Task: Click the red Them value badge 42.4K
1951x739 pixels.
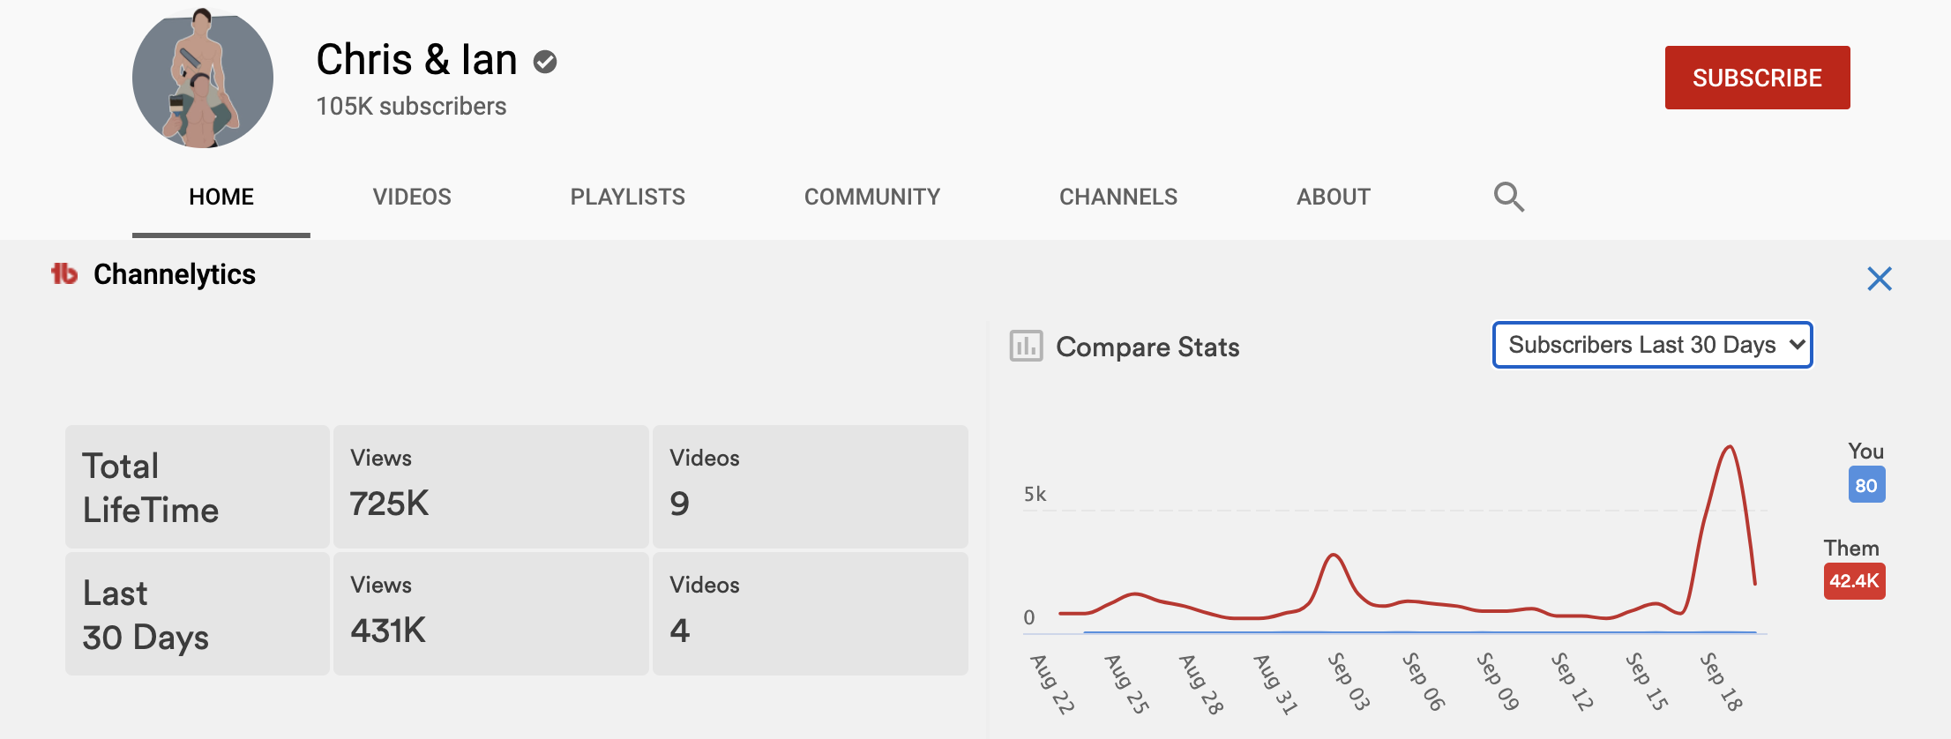Action: [x=1853, y=581]
